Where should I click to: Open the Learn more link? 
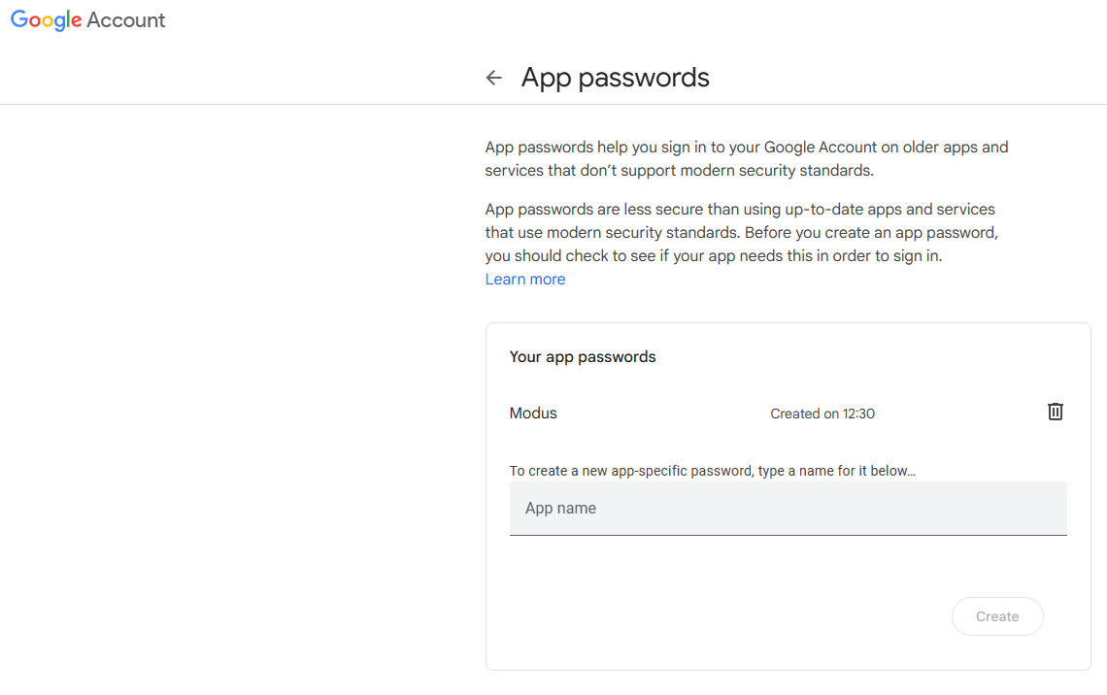524,280
